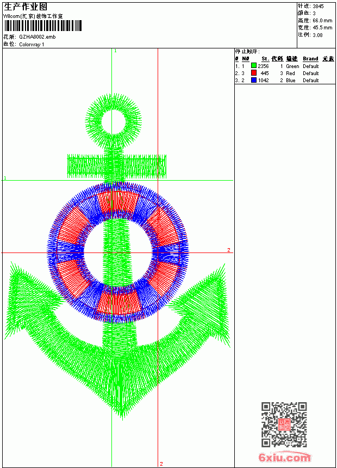Click the green anchor ring at top
337x468 pixels.
(113, 121)
